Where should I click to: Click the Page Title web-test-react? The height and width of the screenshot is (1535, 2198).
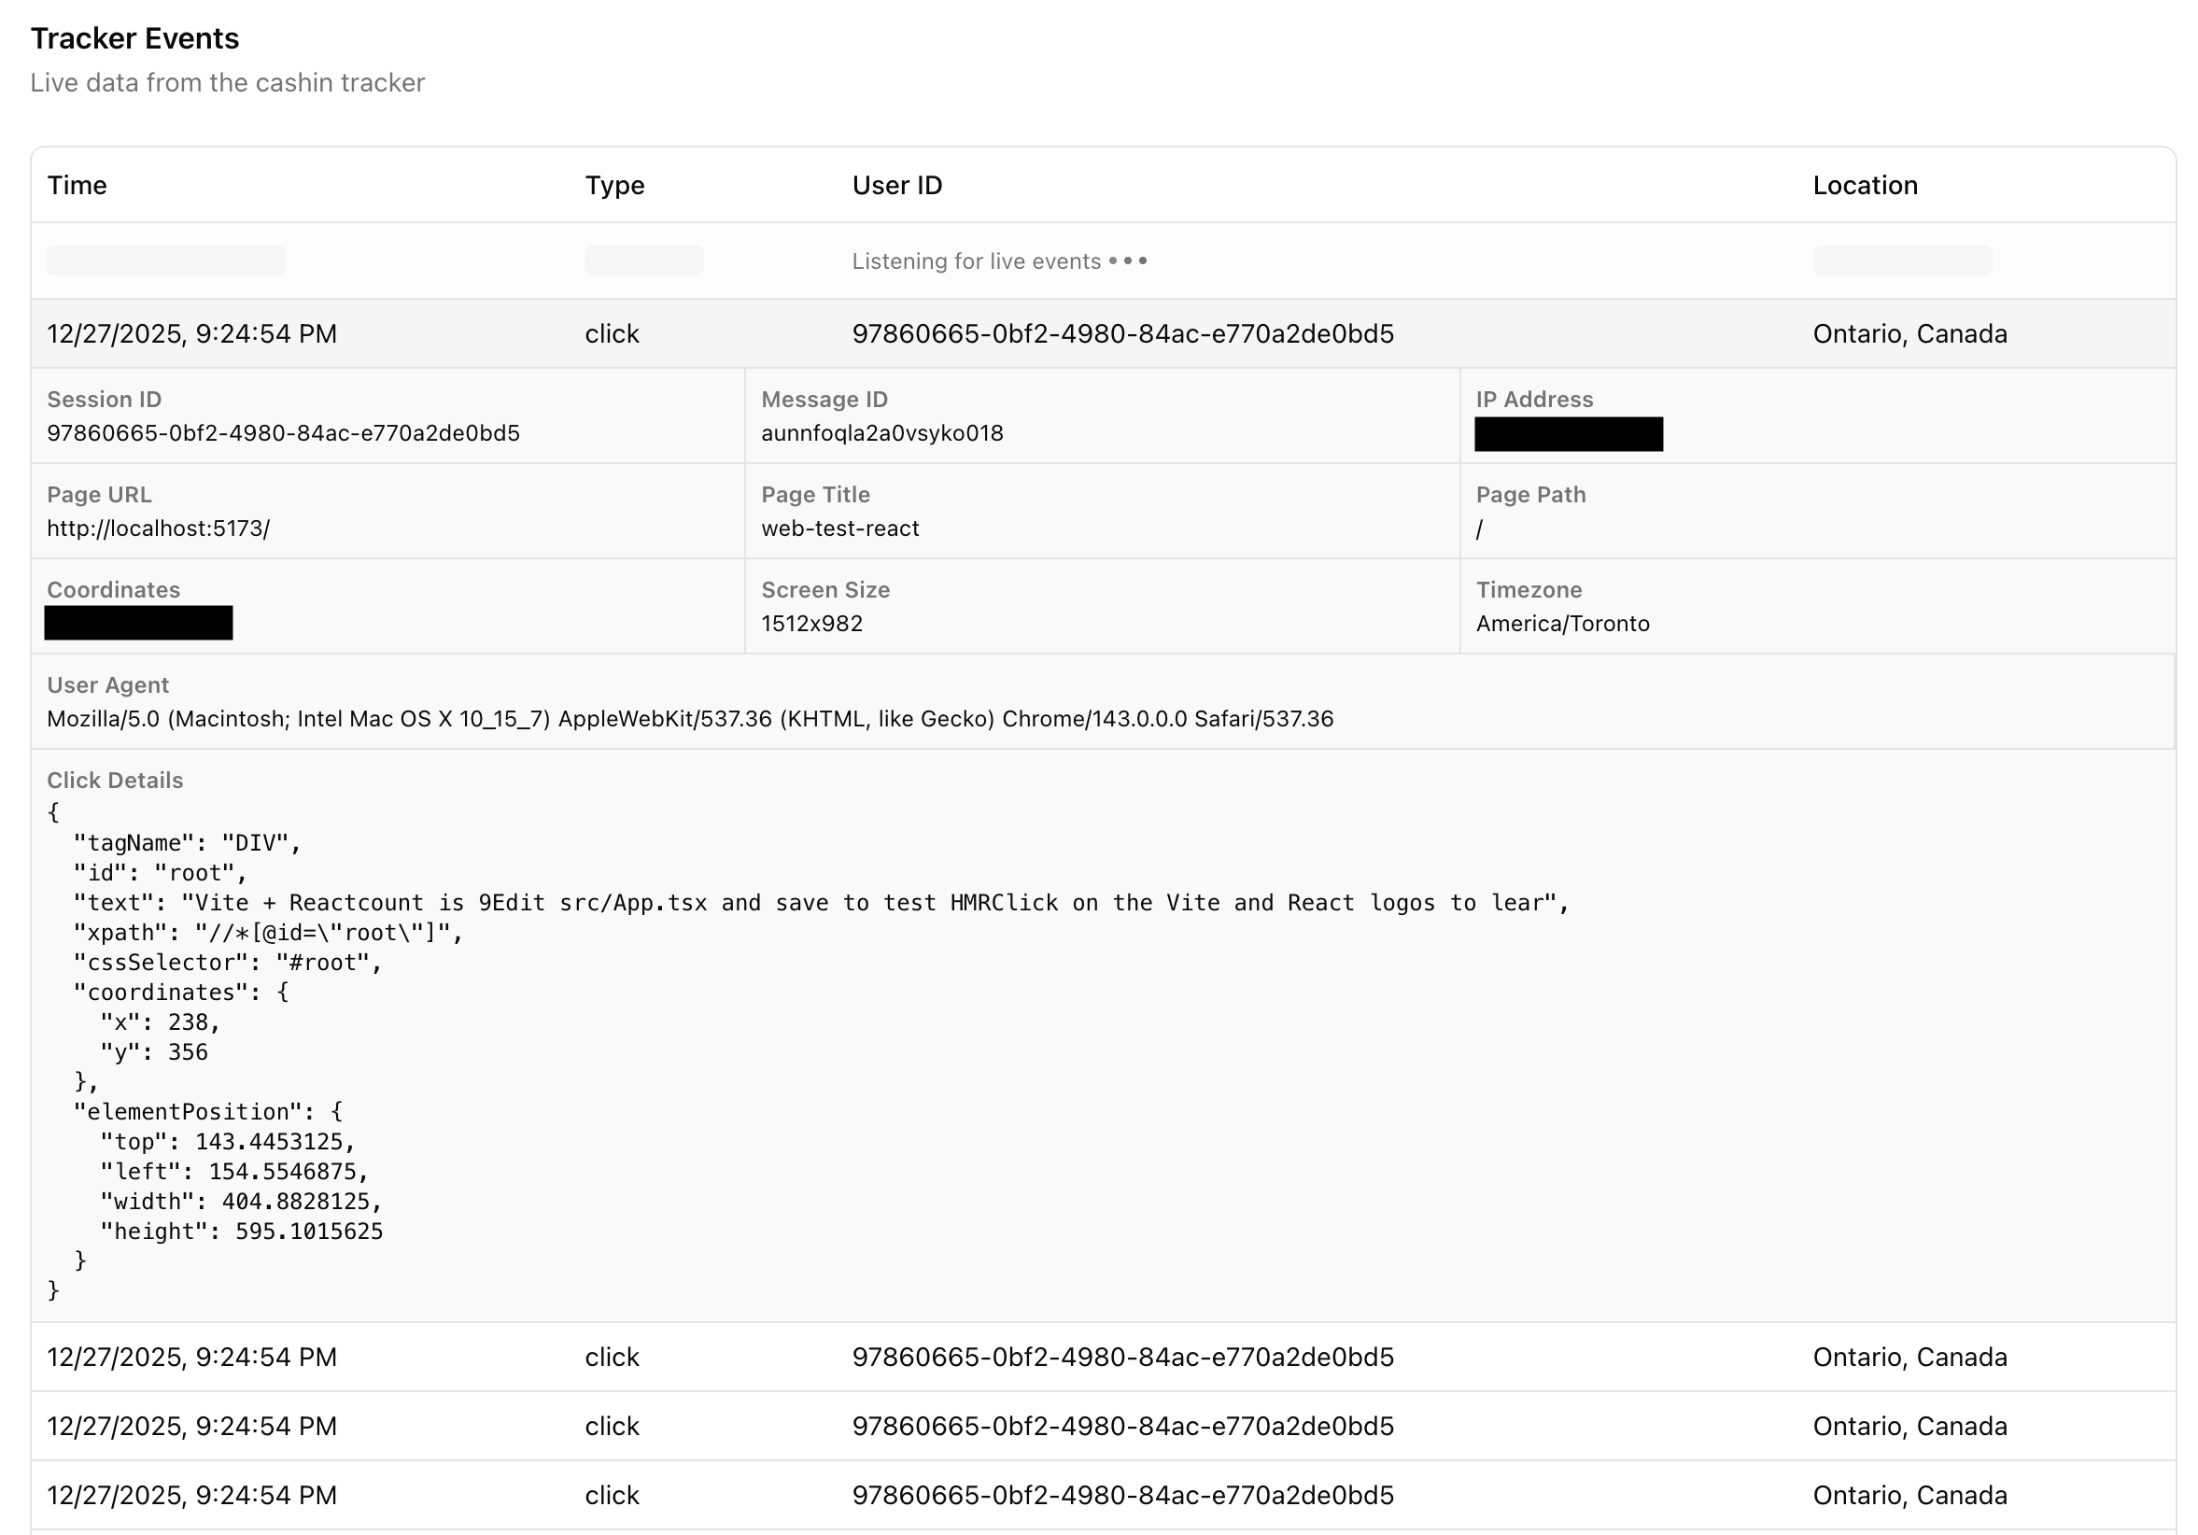pyautogui.click(x=839, y=528)
